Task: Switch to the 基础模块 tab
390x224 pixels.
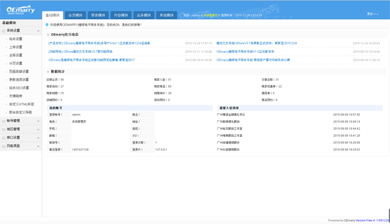Action: (x=52, y=15)
